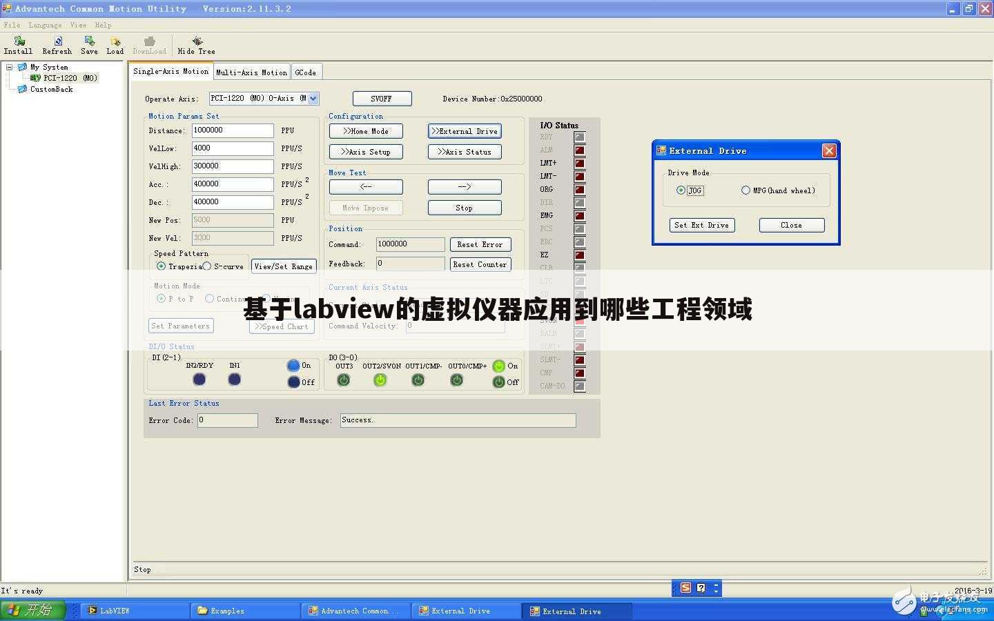Click the Save toolbar icon
994x621 pixels.
pyautogui.click(x=89, y=46)
